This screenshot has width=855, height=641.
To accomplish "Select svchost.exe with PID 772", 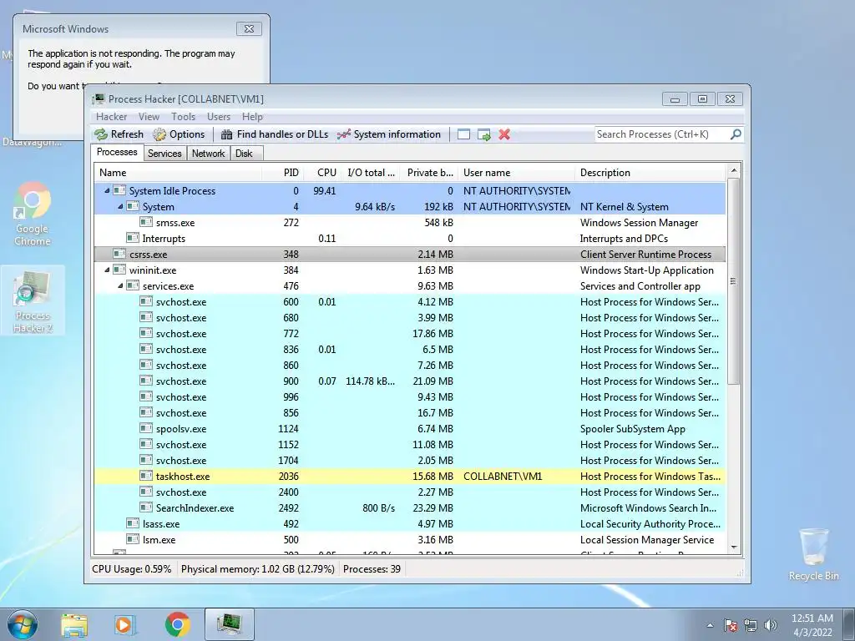I will coord(409,334).
